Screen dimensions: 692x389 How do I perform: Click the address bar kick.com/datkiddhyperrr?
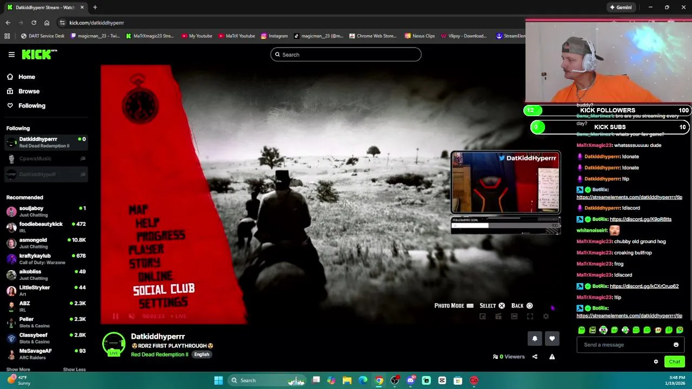pos(97,23)
